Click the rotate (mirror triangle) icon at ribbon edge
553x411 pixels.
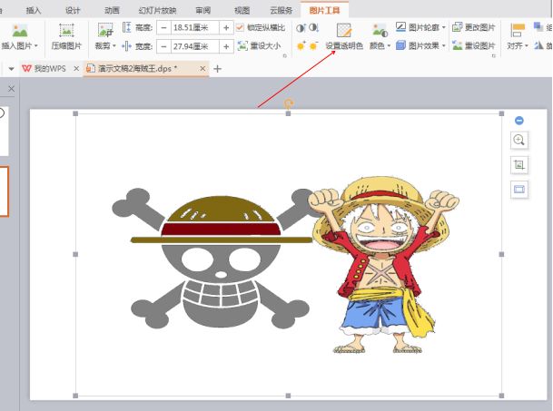[539, 45]
